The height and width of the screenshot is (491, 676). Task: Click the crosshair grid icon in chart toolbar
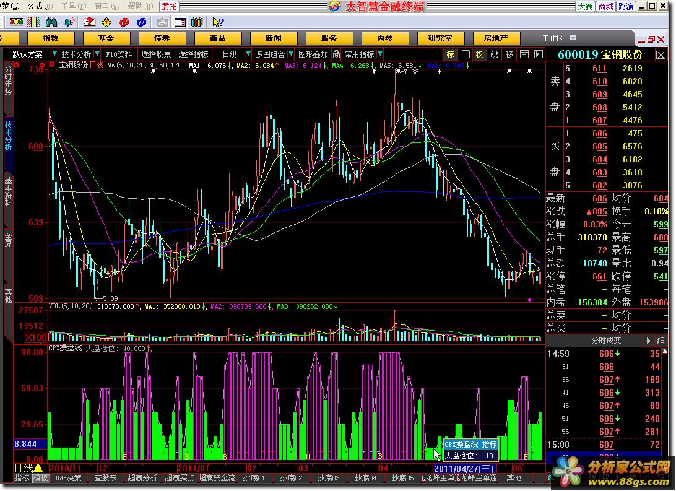(466, 54)
